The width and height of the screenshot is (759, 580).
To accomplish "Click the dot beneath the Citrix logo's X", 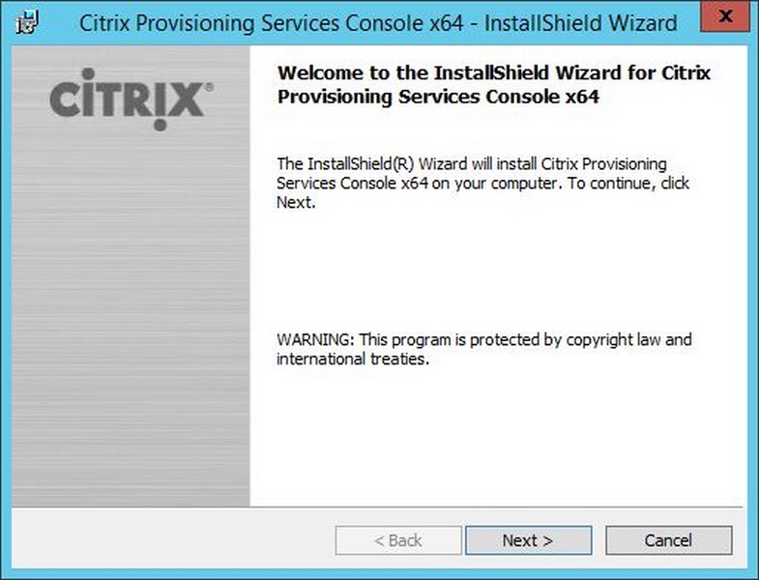I will [x=161, y=126].
